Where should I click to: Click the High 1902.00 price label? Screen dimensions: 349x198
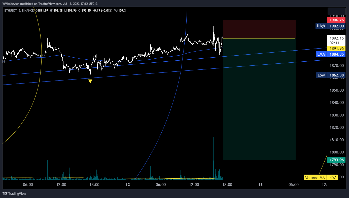point(330,26)
